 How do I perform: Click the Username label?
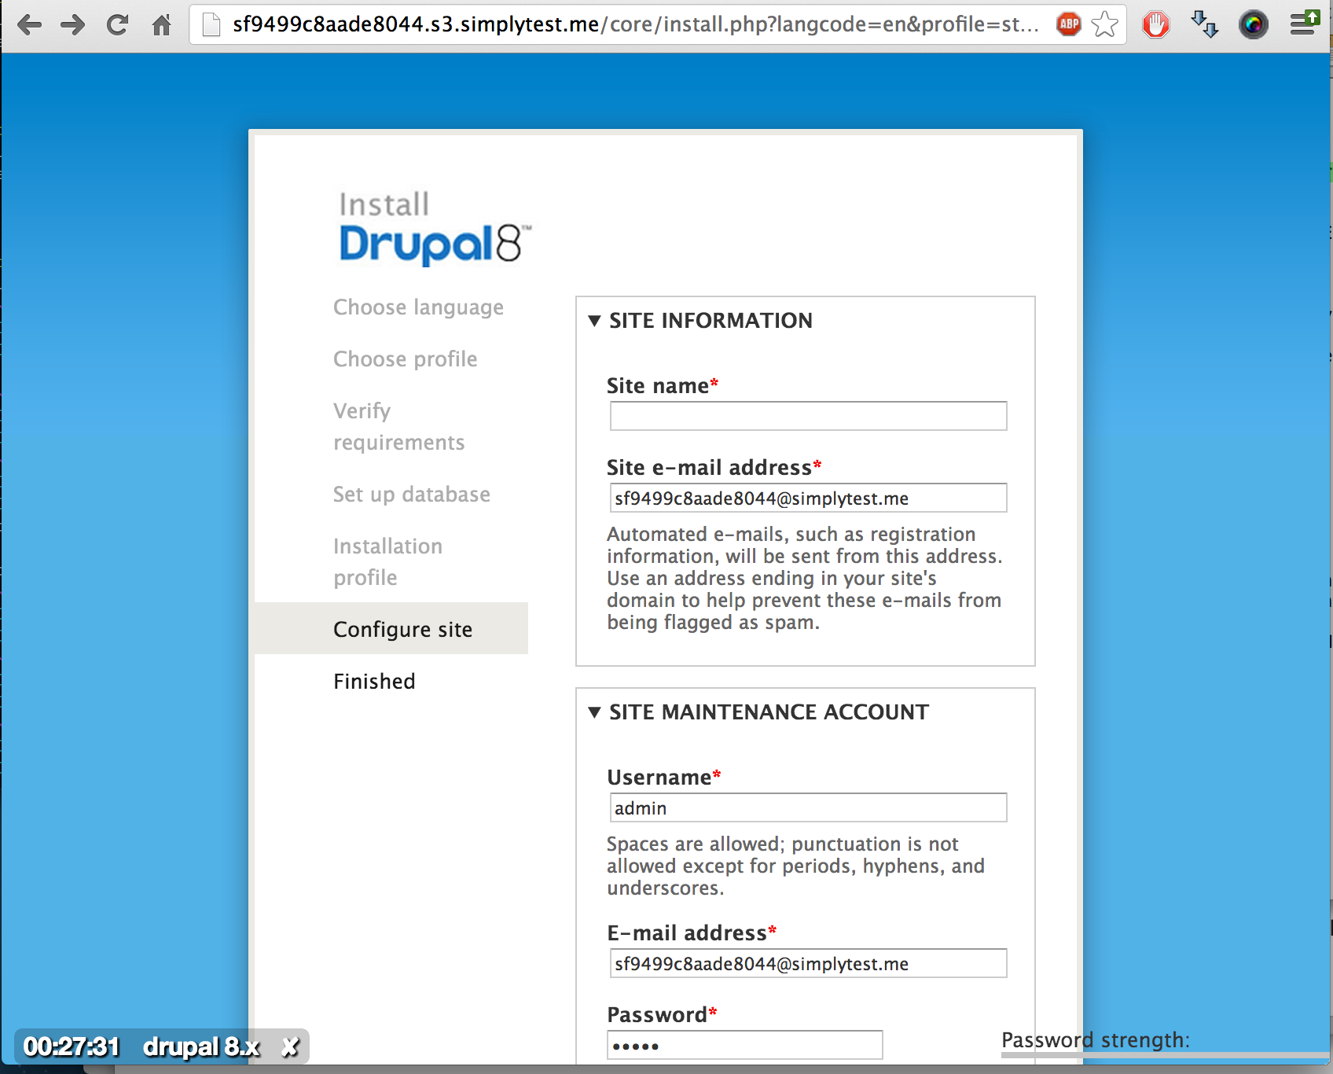click(x=659, y=778)
